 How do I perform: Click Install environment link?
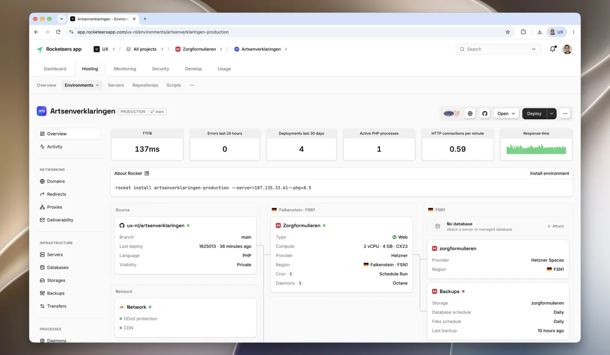(x=549, y=173)
